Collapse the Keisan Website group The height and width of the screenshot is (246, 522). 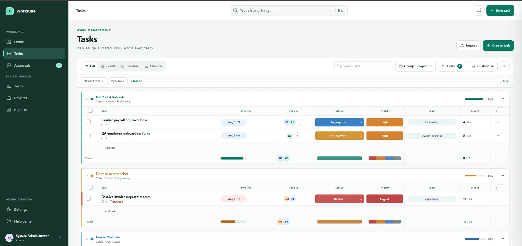(87, 239)
